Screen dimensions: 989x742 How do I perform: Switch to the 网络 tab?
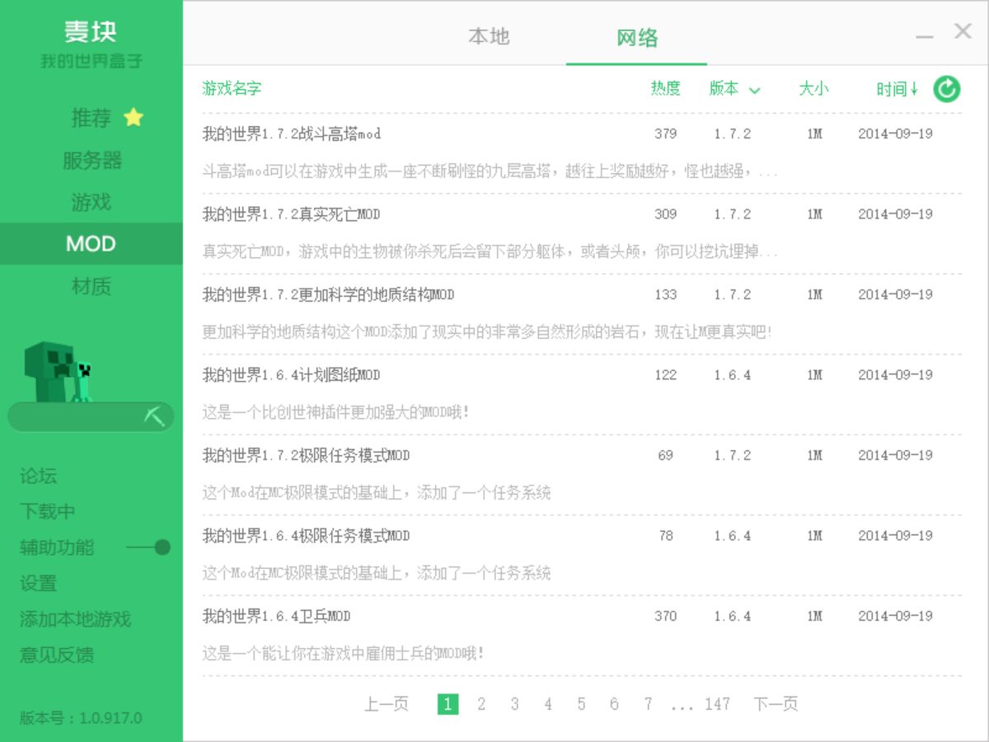pyautogui.click(x=635, y=36)
